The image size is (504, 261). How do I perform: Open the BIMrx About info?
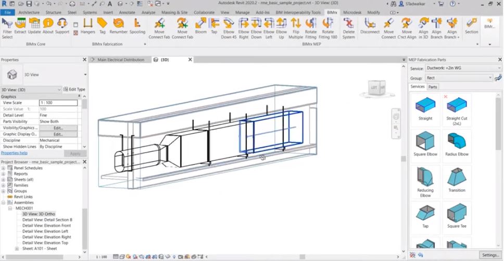tap(48, 25)
